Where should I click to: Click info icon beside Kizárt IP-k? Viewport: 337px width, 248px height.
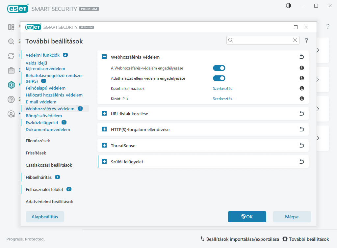[x=301, y=99]
